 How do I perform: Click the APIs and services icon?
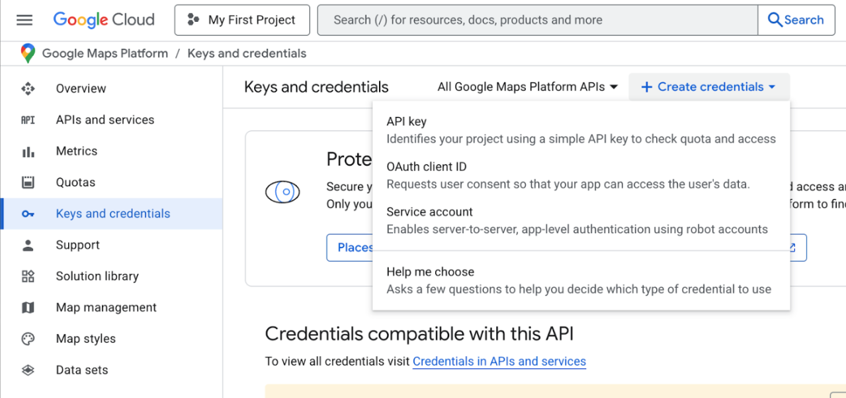(28, 120)
